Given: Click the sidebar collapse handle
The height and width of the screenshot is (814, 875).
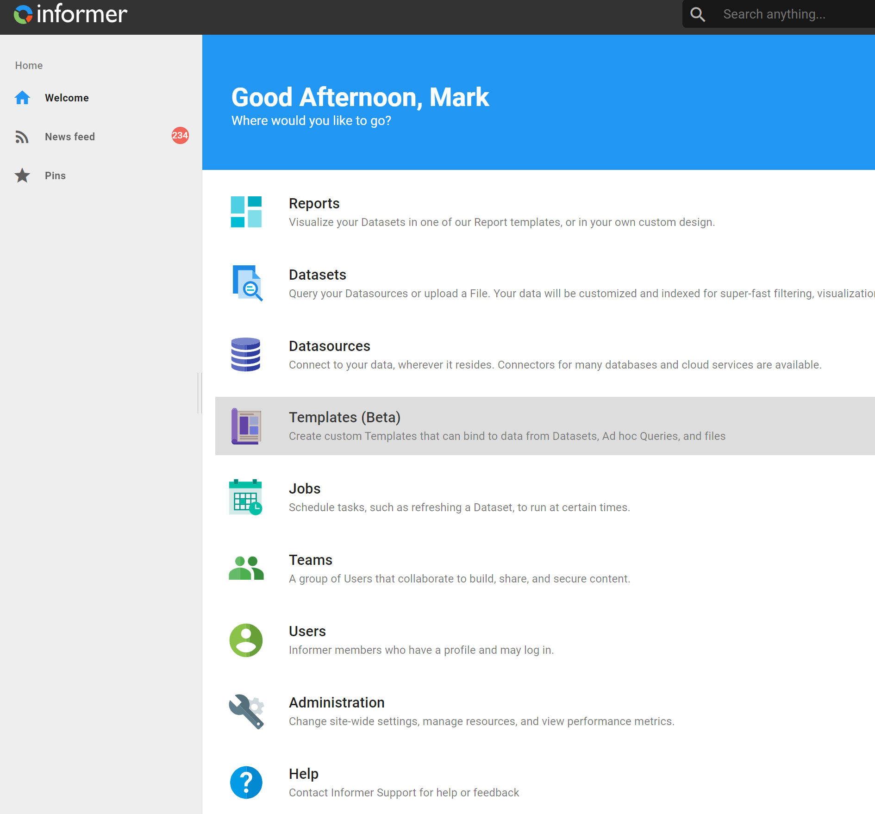Looking at the screenshot, I should (x=200, y=393).
